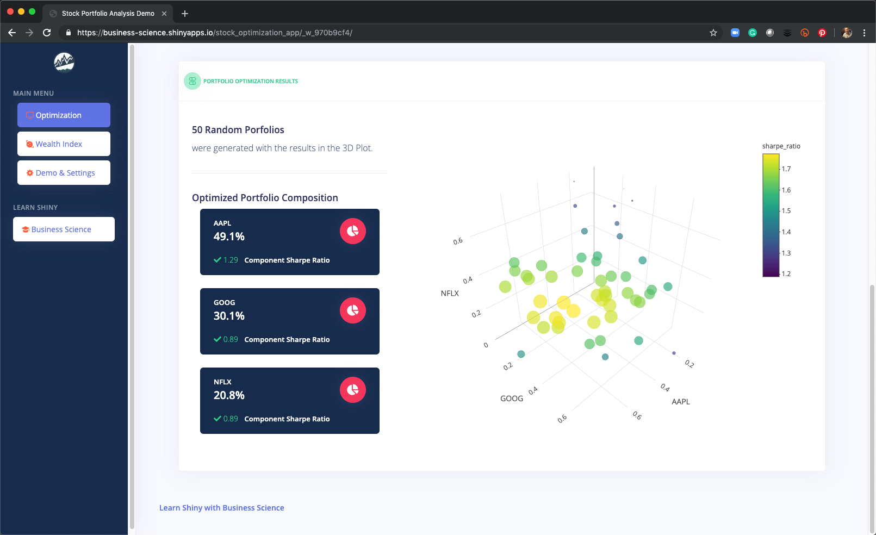Select the Stock Portfolio Analysis Demo tab
This screenshot has height=535, width=876.
[108, 14]
